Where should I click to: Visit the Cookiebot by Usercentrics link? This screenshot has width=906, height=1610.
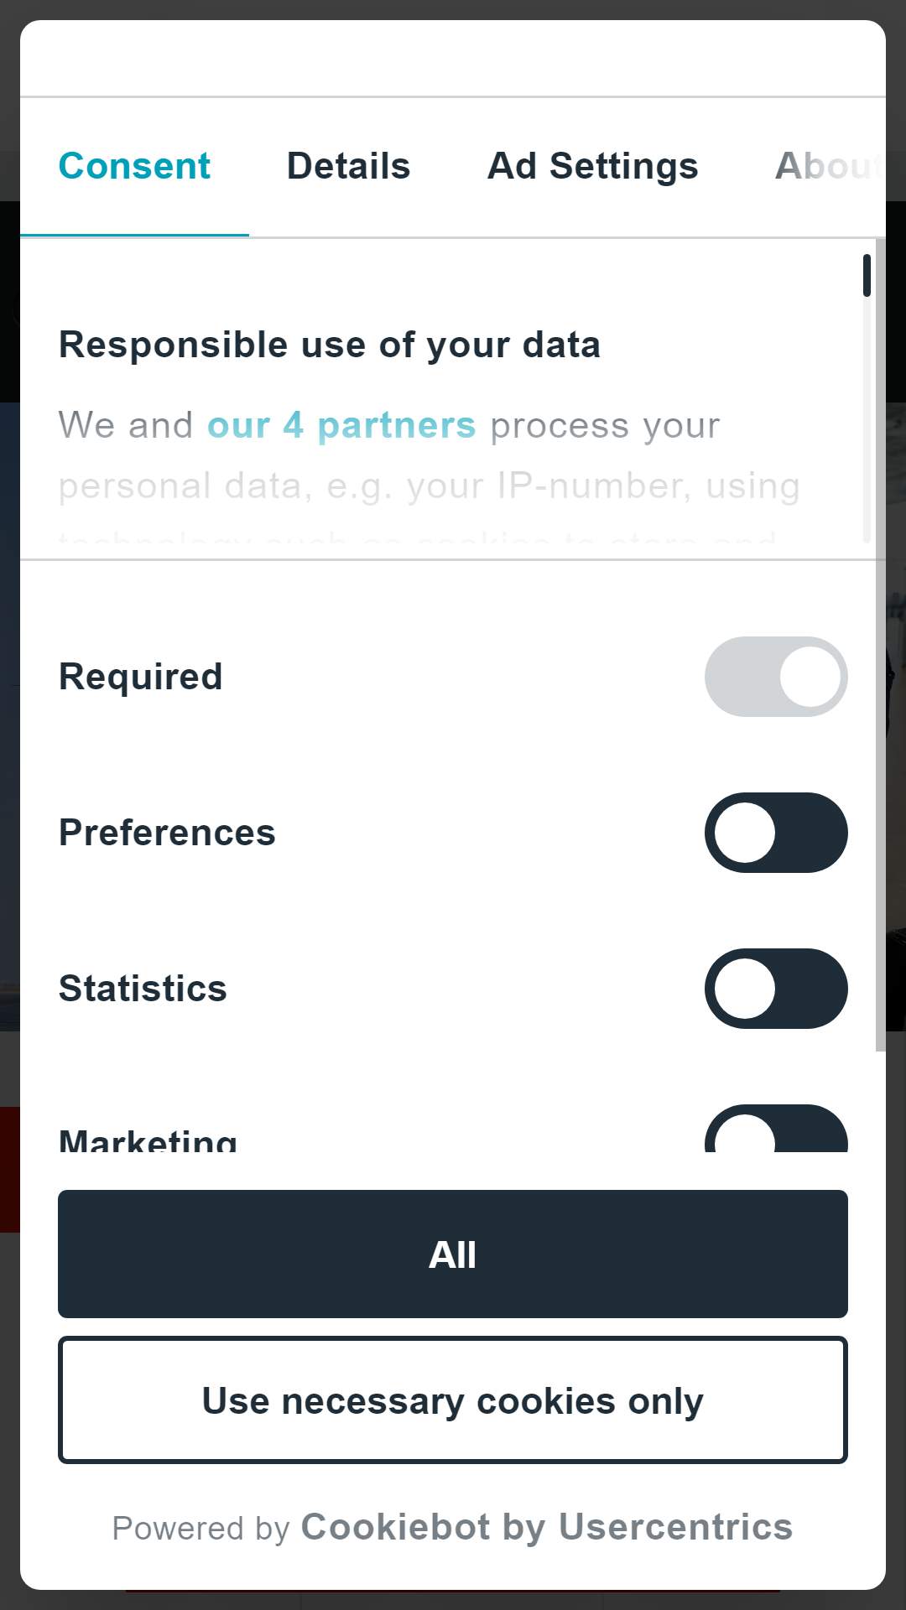(x=547, y=1527)
